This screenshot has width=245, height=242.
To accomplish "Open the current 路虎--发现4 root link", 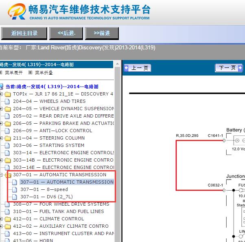I will (x=52, y=87).
